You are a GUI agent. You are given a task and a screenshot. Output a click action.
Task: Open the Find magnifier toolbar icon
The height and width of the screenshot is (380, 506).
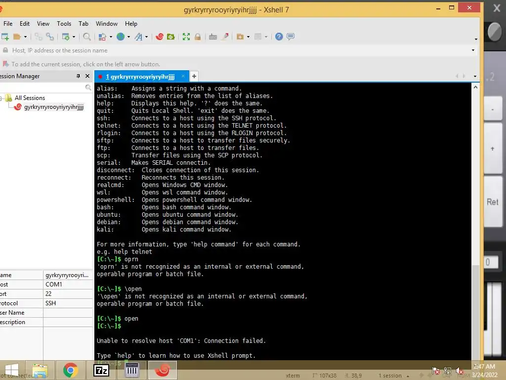[x=87, y=37]
